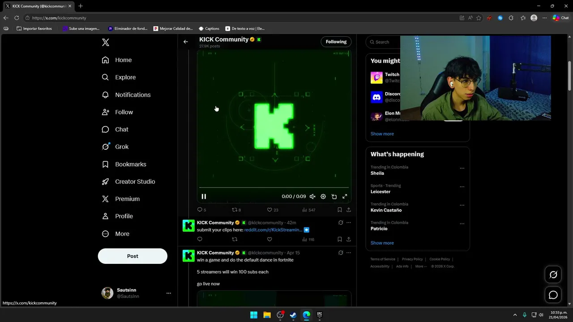The width and height of the screenshot is (573, 322).
Task: Open Grok from the sidebar
Action: [x=115, y=147]
